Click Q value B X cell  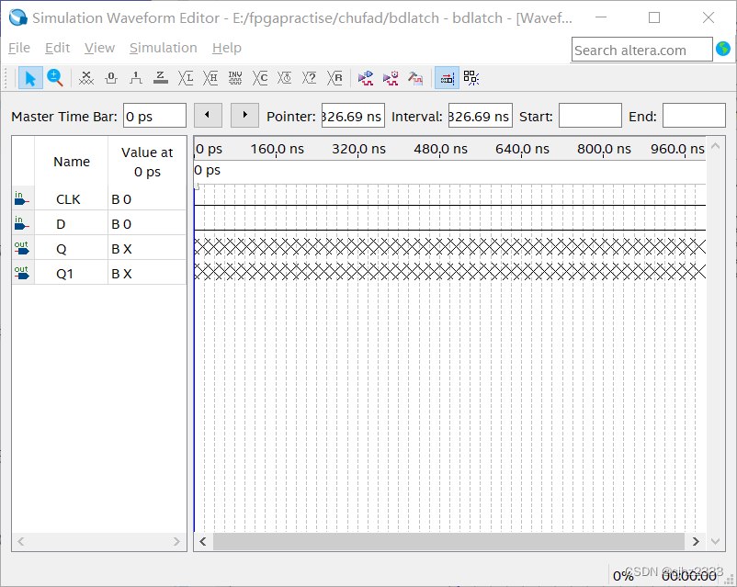click(147, 249)
